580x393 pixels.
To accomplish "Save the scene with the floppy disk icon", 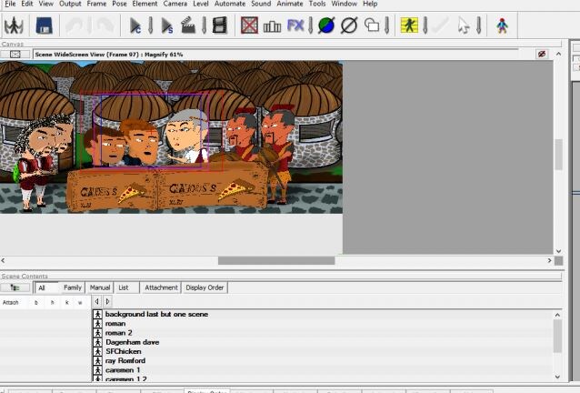I will [44, 25].
